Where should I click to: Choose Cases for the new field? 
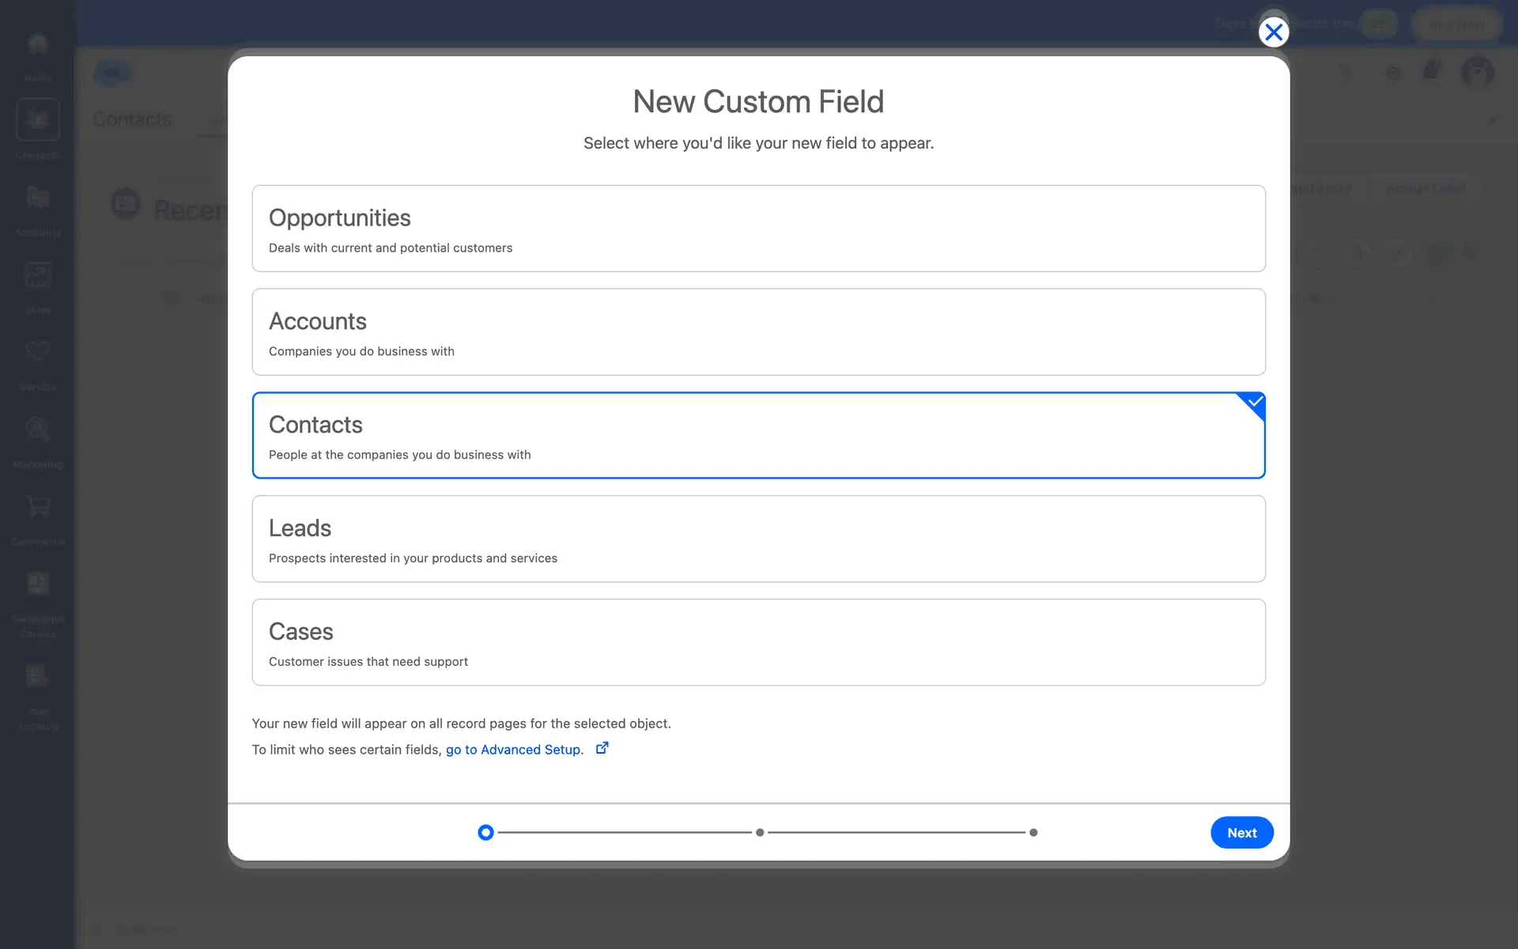tap(758, 641)
